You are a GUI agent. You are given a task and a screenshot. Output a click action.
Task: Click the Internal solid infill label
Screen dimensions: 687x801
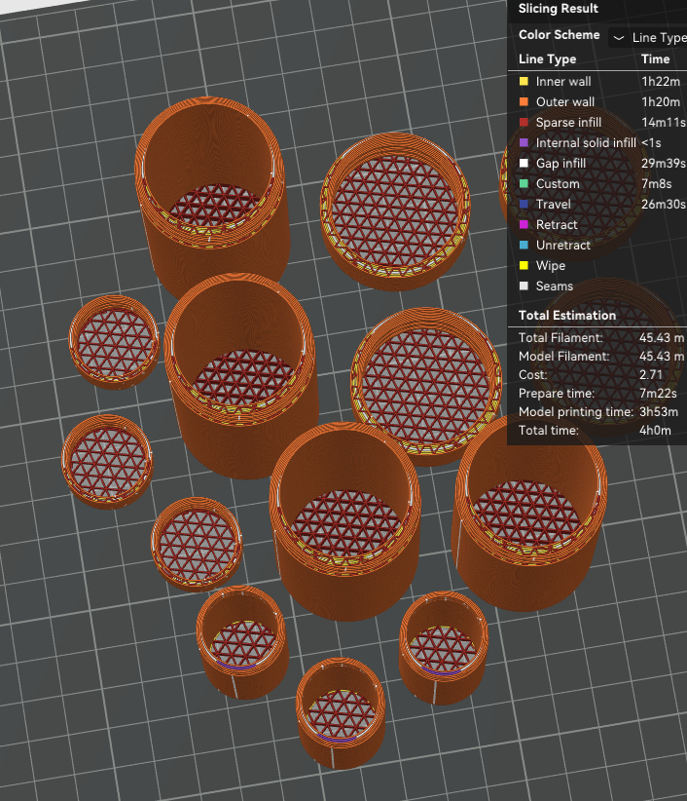(x=586, y=142)
